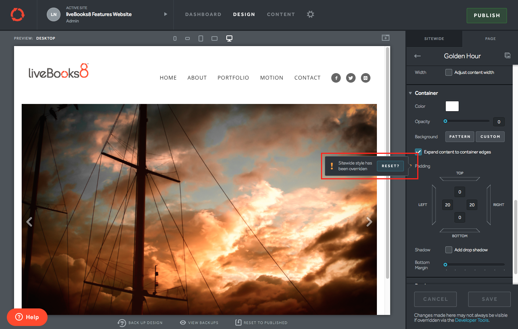Uncheck Expand content to container edges
Image resolution: width=518 pixels, height=329 pixels.
point(418,152)
